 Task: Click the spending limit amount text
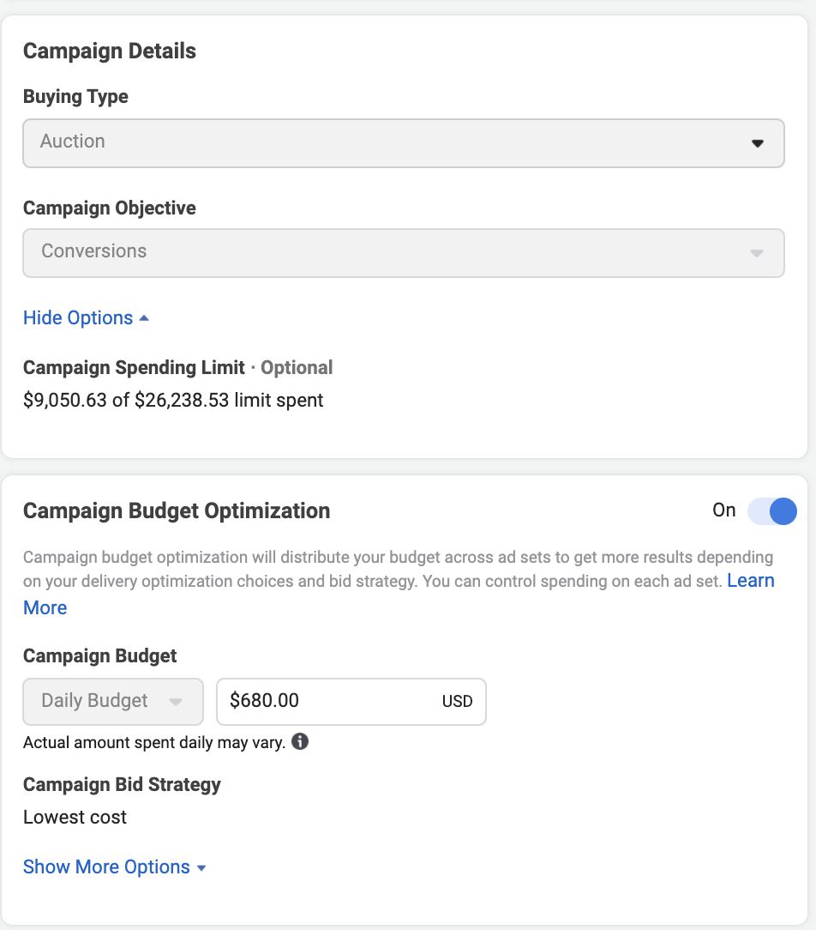pos(173,400)
